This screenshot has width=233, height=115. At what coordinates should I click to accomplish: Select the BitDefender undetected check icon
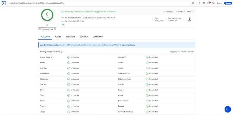coord(69,79)
